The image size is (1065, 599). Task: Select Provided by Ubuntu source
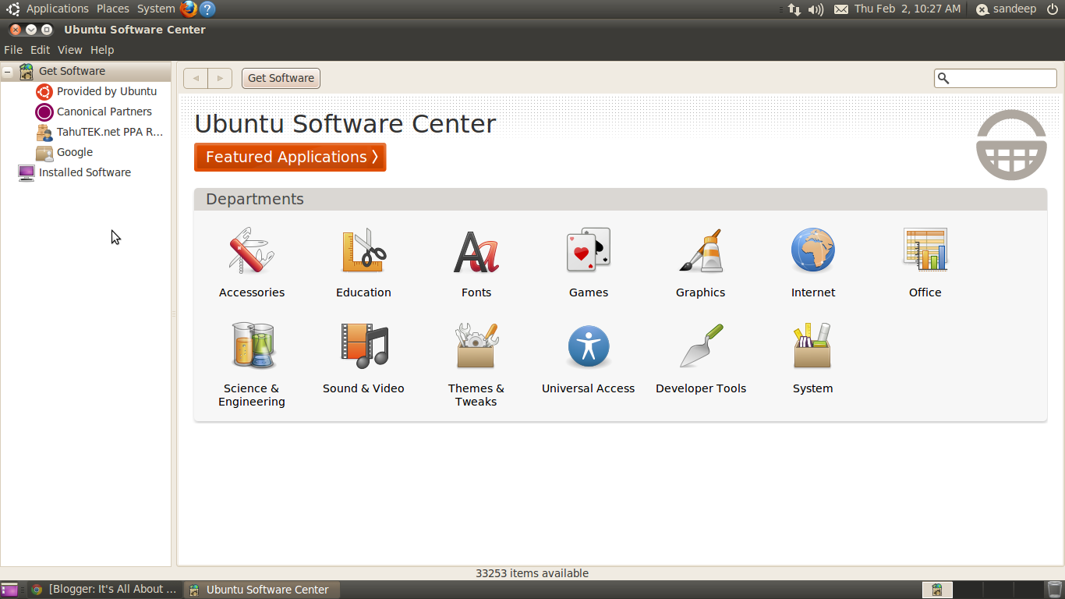pyautogui.click(x=105, y=91)
